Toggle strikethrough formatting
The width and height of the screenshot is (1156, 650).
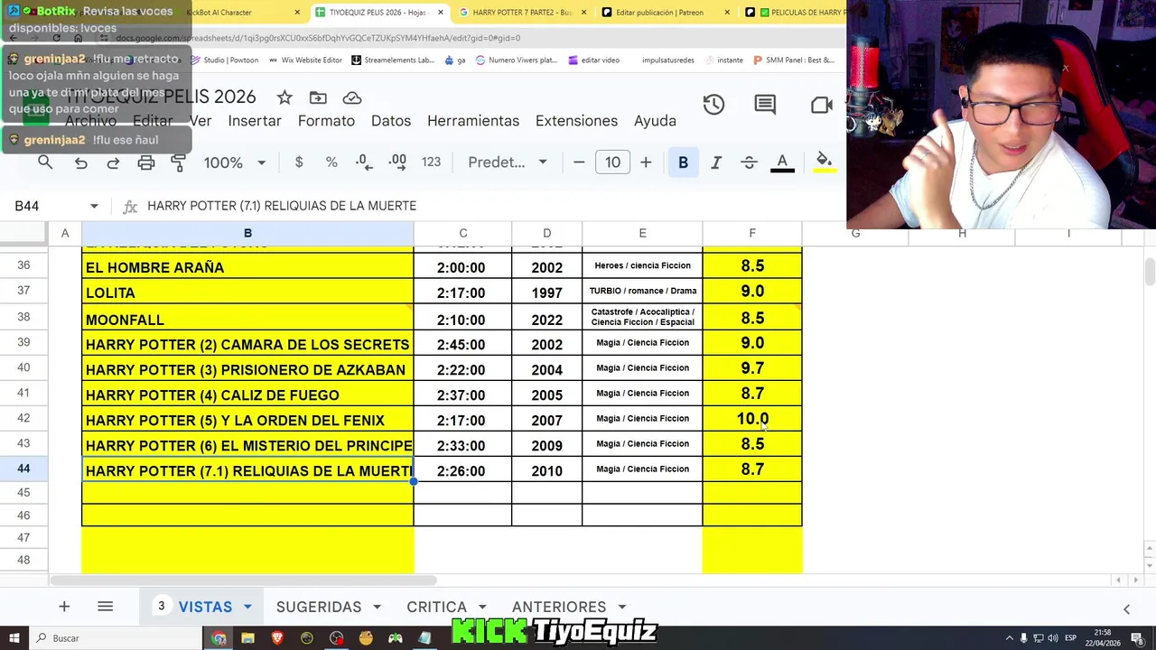point(749,162)
